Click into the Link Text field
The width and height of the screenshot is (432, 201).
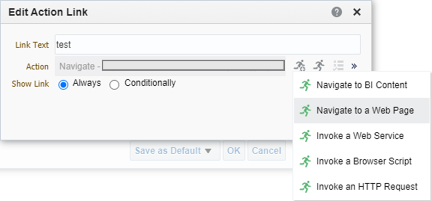[x=208, y=45]
